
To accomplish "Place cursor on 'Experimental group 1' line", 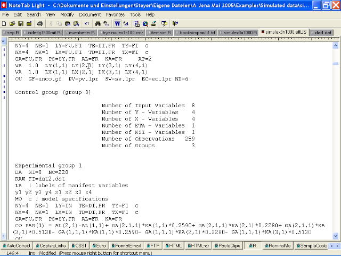I will (x=48, y=165).
